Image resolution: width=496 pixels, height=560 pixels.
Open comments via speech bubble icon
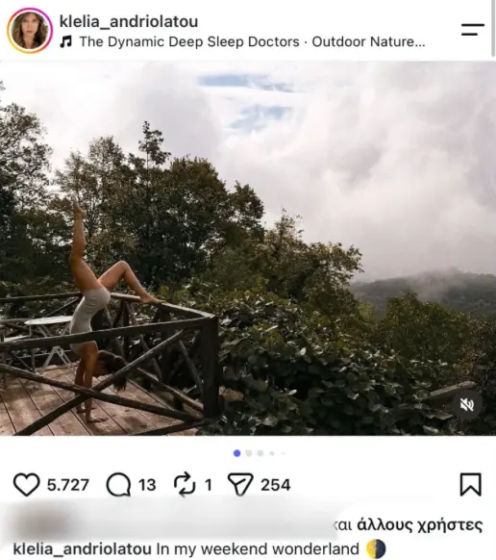pos(118,485)
